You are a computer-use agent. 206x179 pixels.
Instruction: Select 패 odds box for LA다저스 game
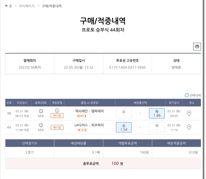click(x=157, y=127)
